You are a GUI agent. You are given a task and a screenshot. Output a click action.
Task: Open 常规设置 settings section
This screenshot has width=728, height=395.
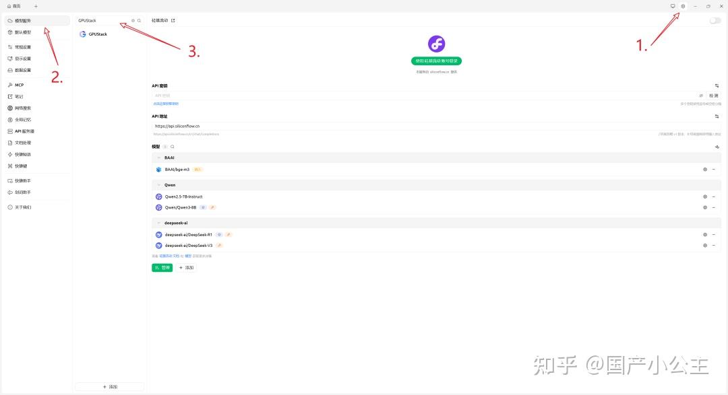coord(37,47)
